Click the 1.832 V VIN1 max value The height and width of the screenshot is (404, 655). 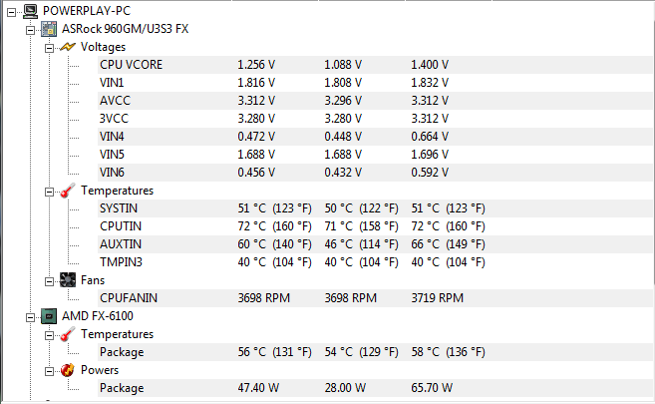pyautogui.click(x=430, y=83)
